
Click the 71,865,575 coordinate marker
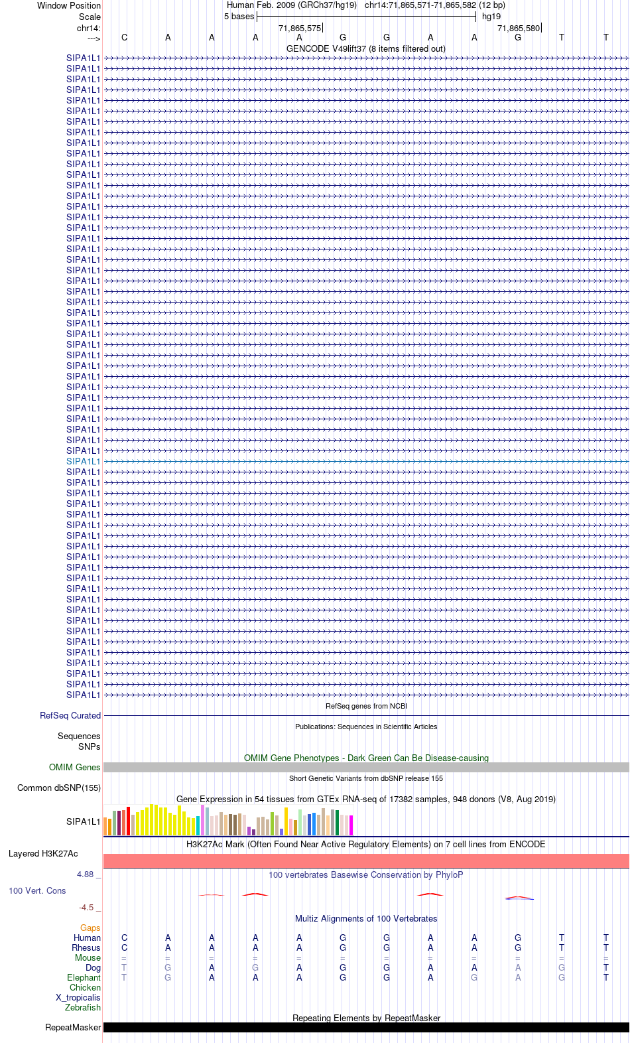300,28
